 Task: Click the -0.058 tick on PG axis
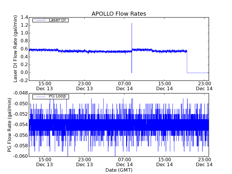21,146
